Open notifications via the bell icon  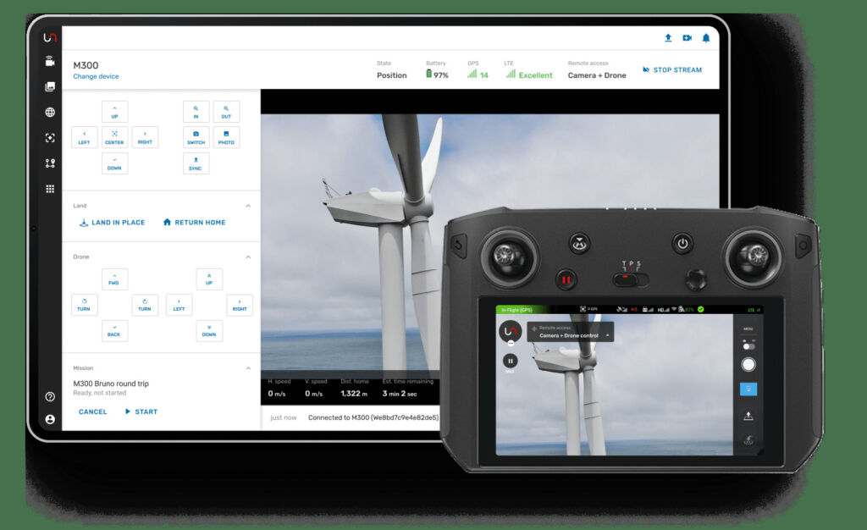tap(706, 37)
